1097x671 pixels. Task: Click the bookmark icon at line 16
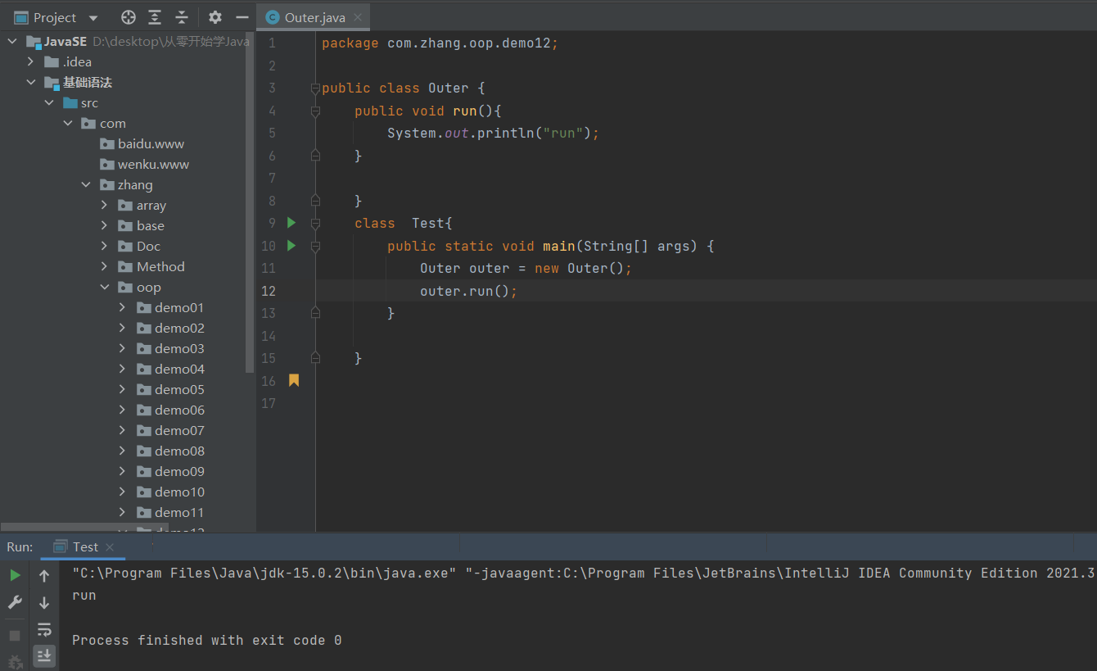(x=294, y=380)
